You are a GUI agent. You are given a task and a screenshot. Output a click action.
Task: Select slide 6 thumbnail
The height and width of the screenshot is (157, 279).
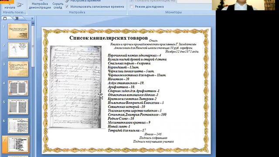18,126
